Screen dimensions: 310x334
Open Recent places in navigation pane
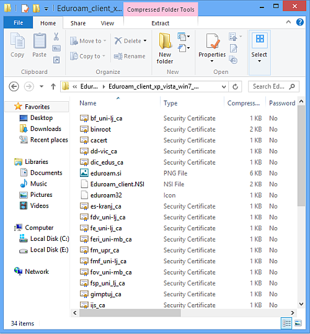pos(43,140)
